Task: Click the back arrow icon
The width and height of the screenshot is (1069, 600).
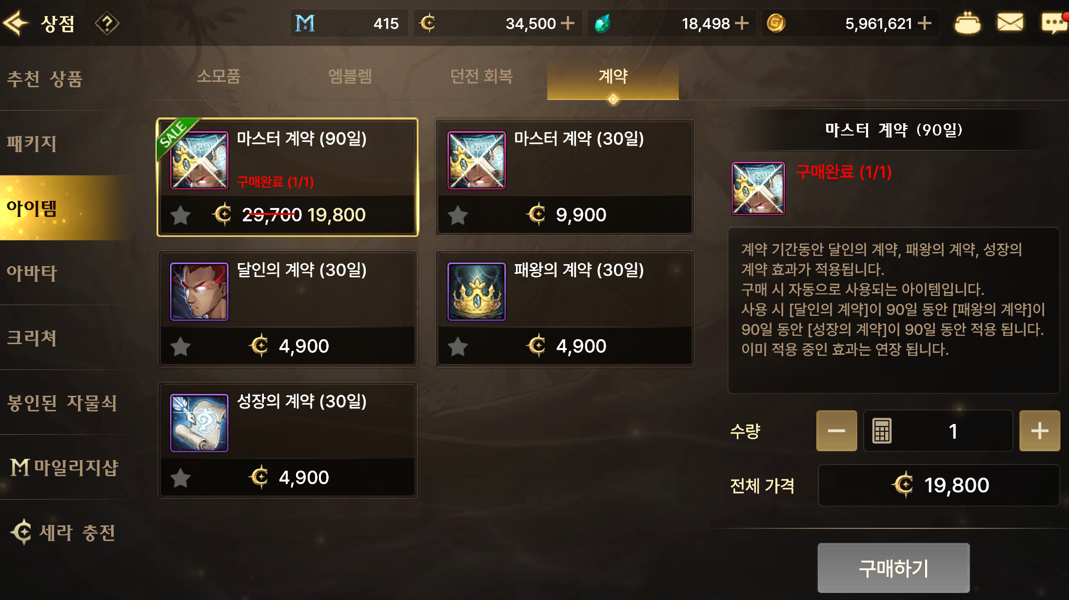Action: pos(16,23)
